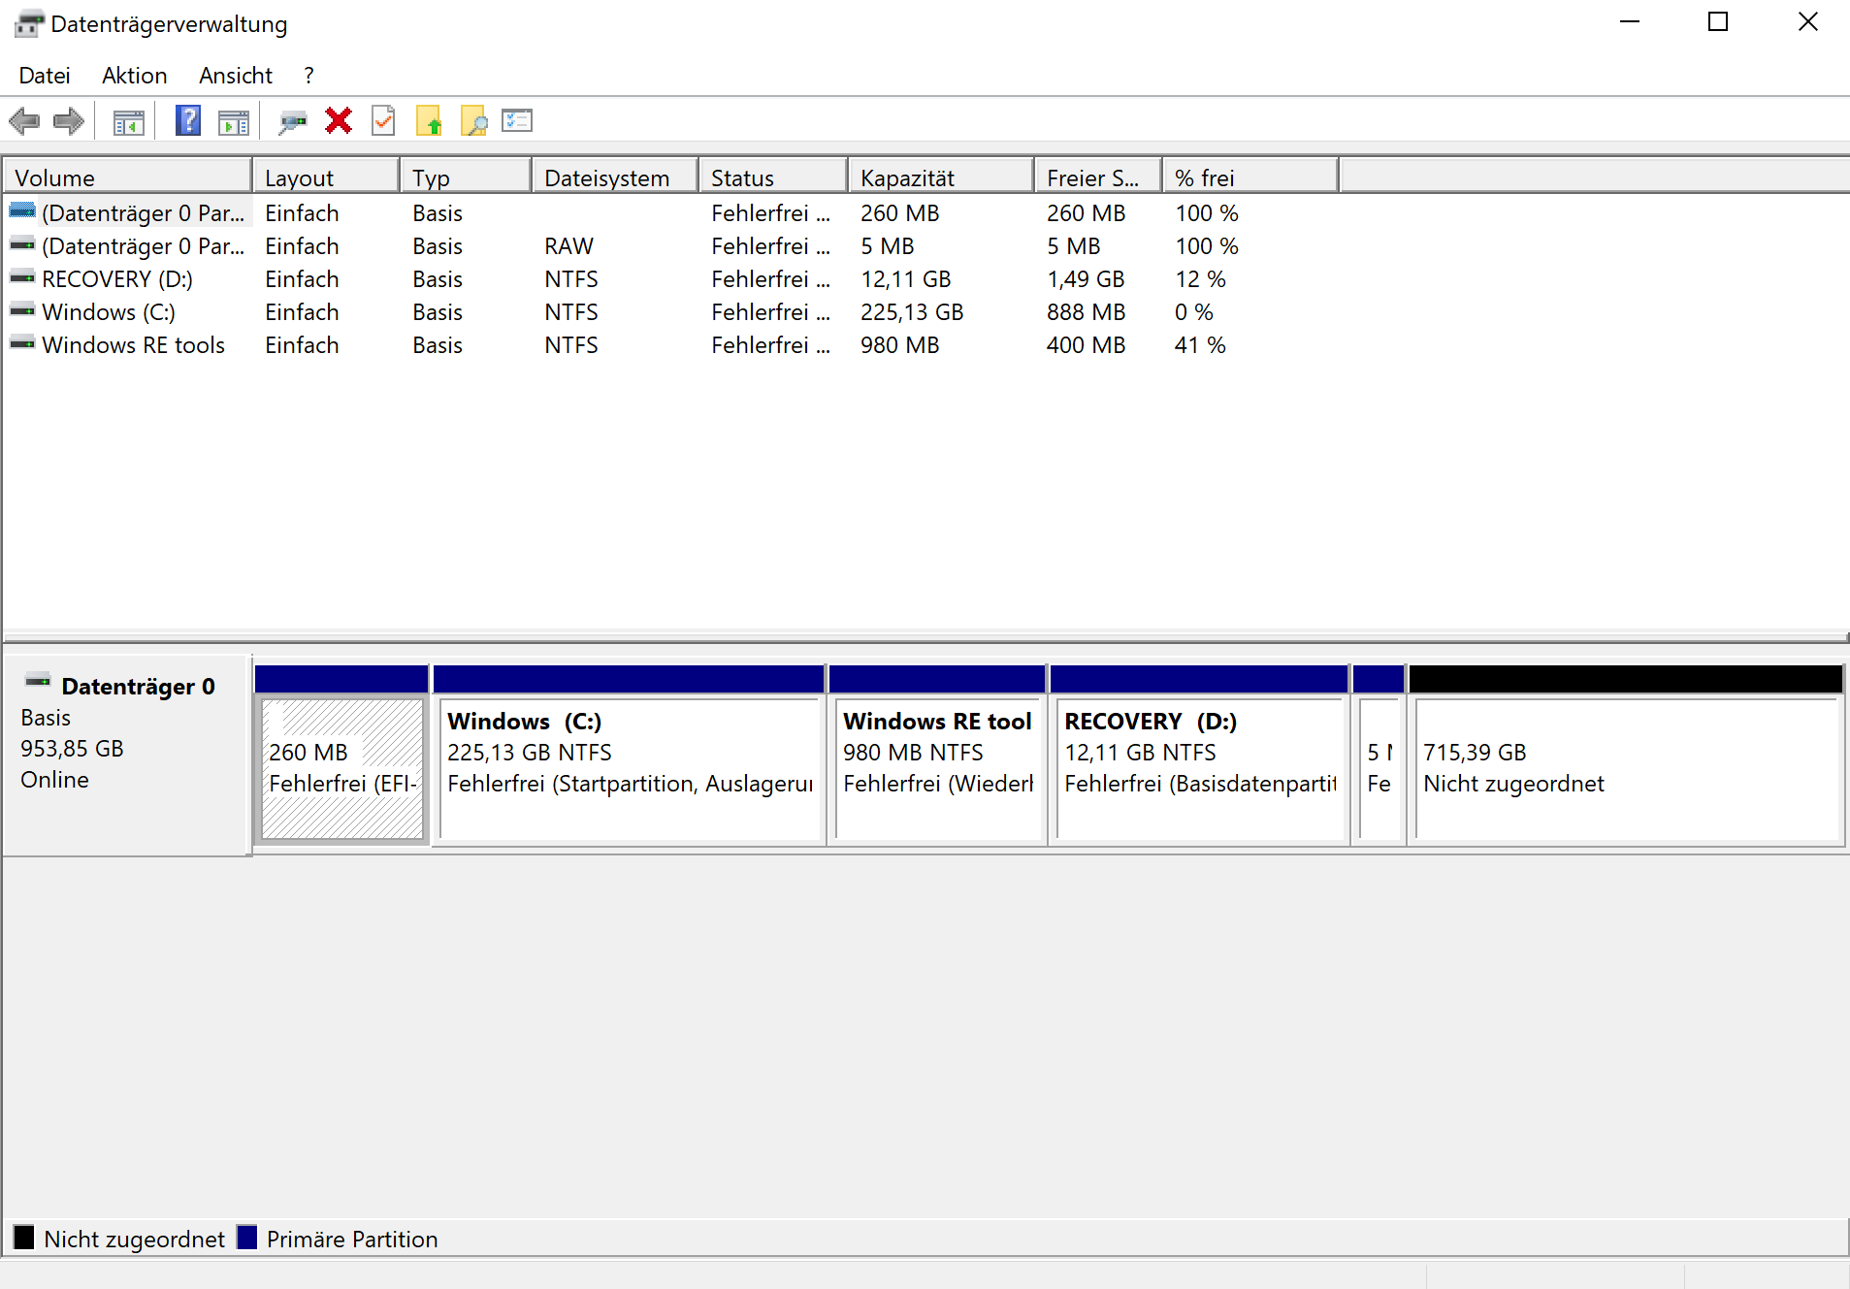Click the 980 MB capacity cell in the list

pos(900,345)
